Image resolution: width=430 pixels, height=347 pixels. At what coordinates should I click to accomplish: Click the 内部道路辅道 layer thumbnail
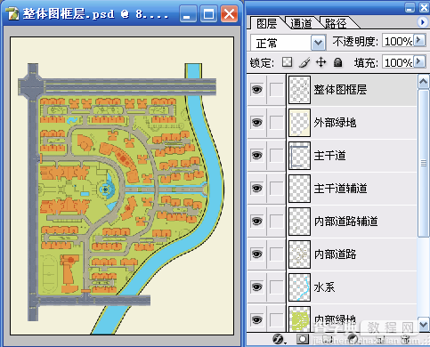pos(299,222)
